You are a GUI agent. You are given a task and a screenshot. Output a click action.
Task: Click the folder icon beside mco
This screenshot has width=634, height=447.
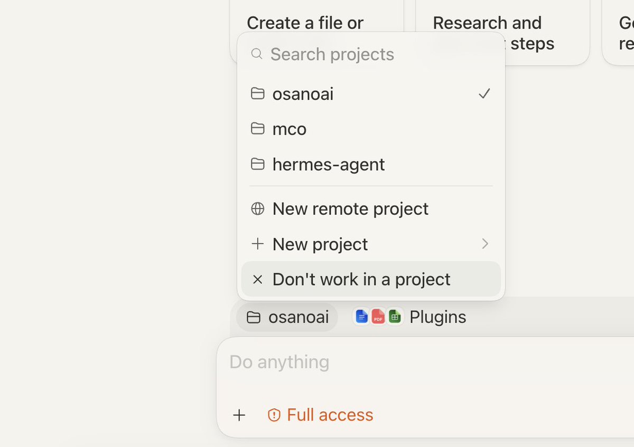tap(257, 129)
